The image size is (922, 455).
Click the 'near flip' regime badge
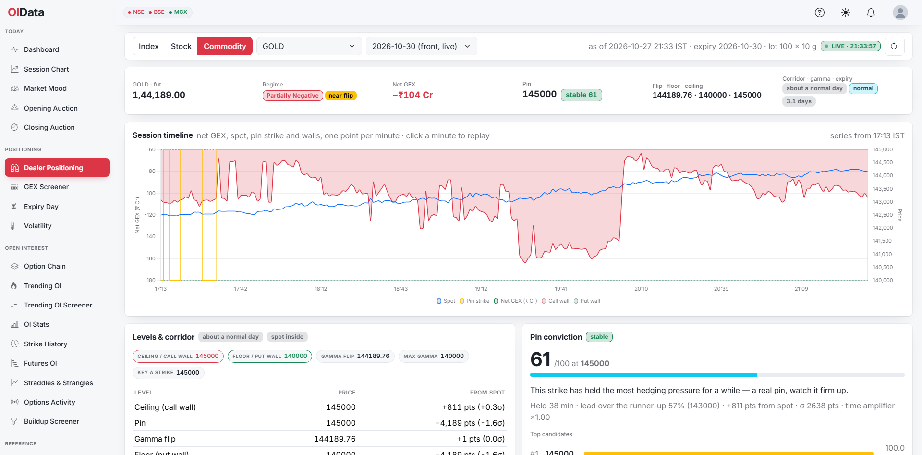pyautogui.click(x=341, y=96)
